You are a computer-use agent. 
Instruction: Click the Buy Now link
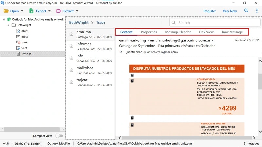[x=230, y=11]
